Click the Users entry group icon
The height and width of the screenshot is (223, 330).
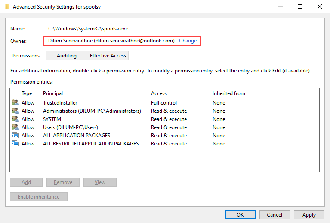pyautogui.click(x=15, y=127)
